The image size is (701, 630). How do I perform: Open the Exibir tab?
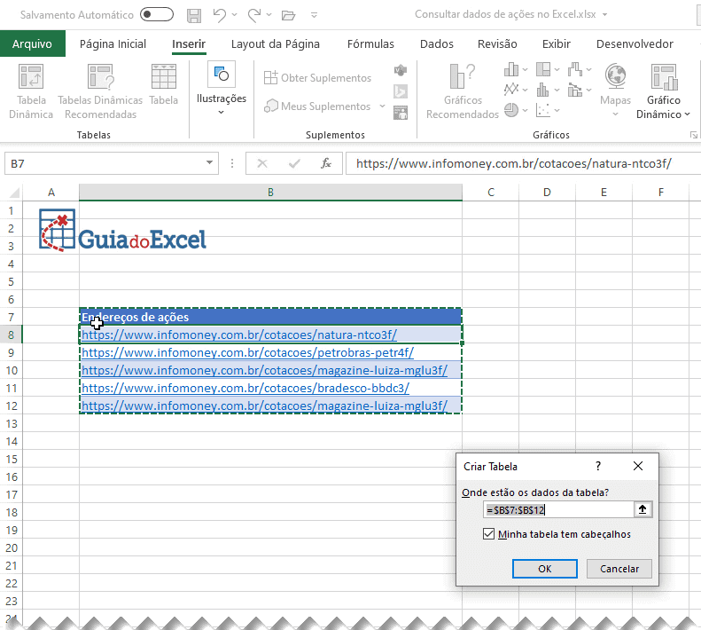click(557, 43)
